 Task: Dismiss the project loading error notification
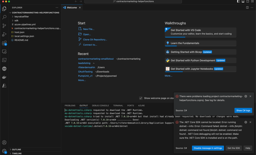coord(250,96)
